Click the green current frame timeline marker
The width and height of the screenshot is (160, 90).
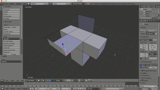point(24,84)
